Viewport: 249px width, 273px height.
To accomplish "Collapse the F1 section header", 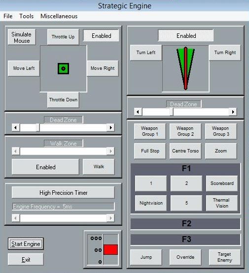I will click(x=186, y=168).
